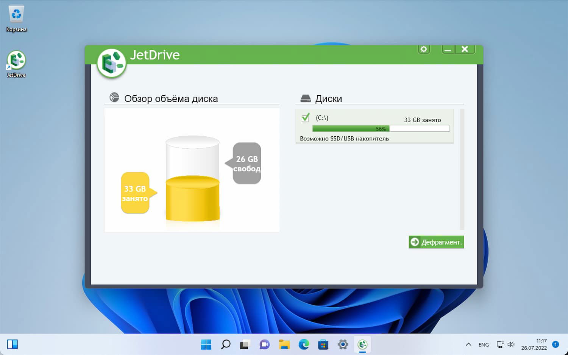The width and height of the screenshot is (568, 355).
Task: Toggle the C:\ drive checkbox
Action: pyautogui.click(x=305, y=118)
